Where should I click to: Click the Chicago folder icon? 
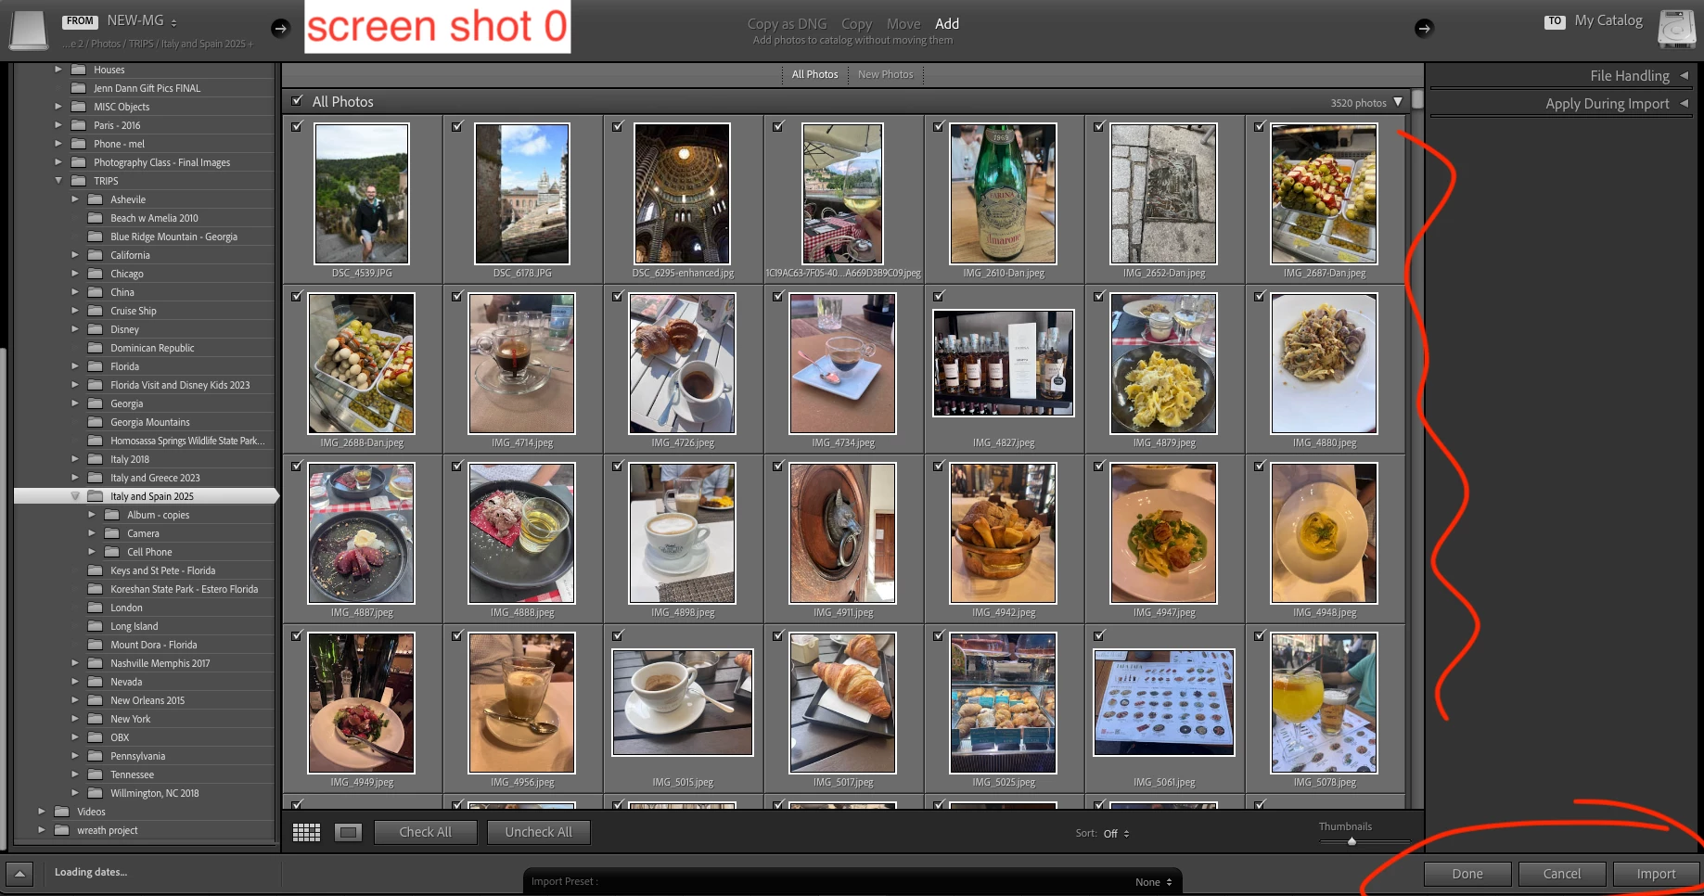[96, 274]
